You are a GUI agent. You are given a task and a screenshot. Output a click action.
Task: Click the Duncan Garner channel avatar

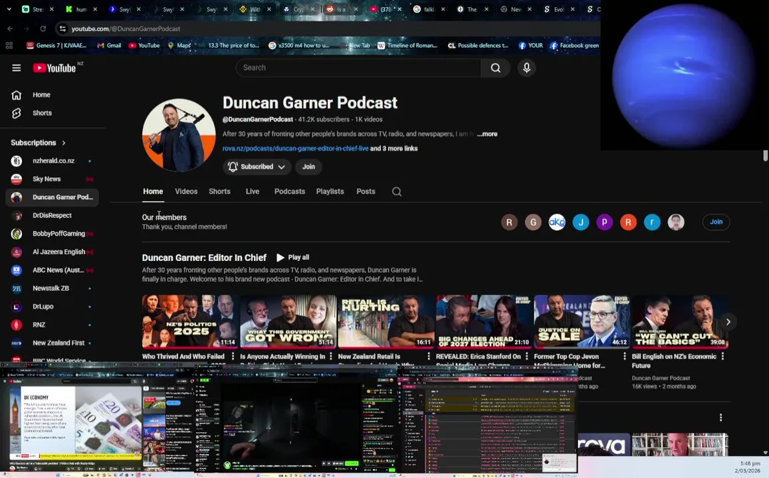click(x=179, y=135)
